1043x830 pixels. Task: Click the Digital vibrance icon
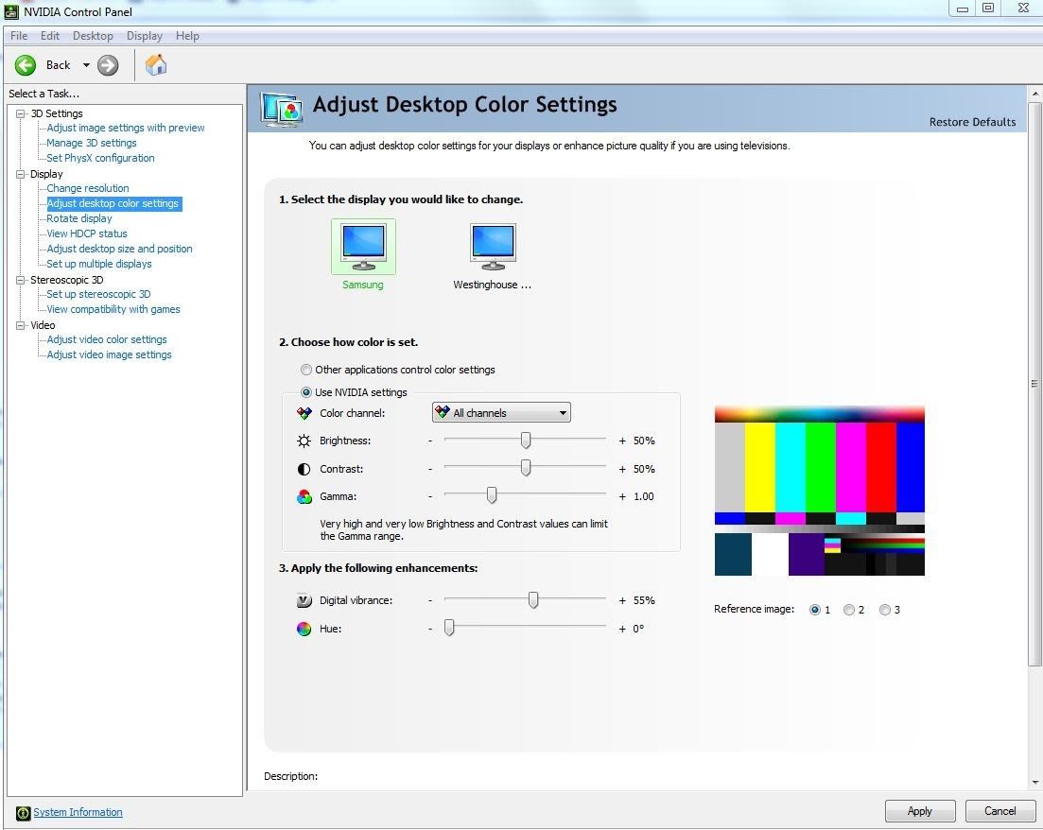click(x=304, y=600)
